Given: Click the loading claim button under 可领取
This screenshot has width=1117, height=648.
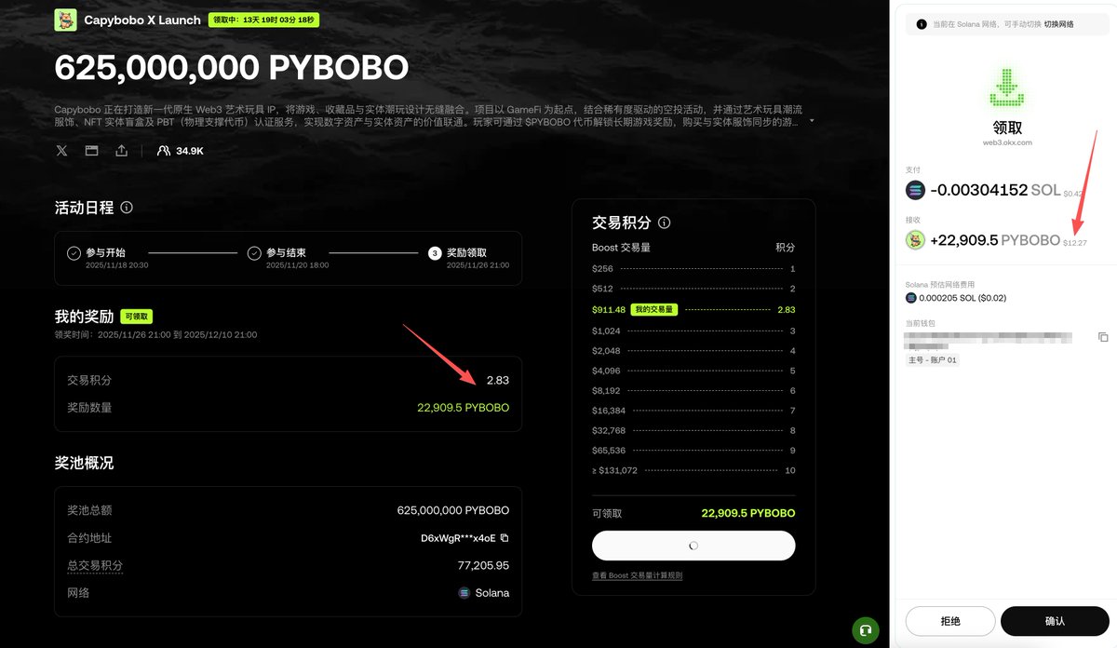Looking at the screenshot, I should (x=693, y=546).
